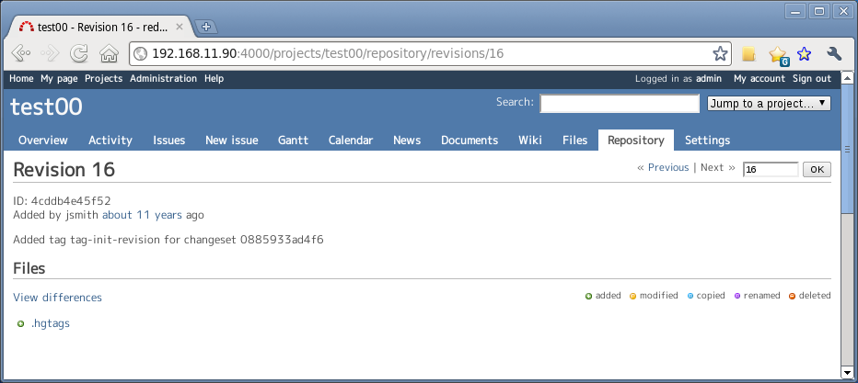The height and width of the screenshot is (383, 858).
Task: Click the browser Forward arrow icon
Action: click(51, 53)
